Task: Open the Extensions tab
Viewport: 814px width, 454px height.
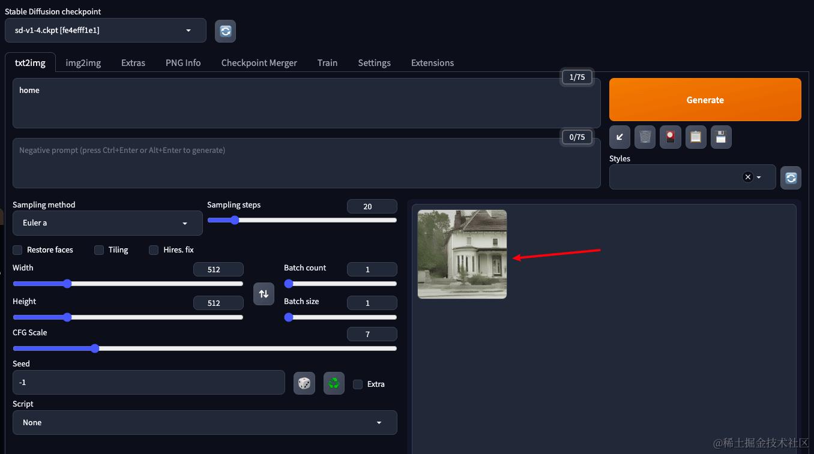Action: (x=432, y=62)
